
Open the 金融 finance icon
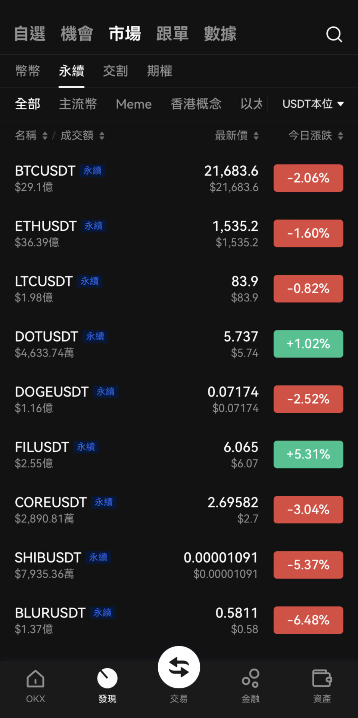click(250, 679)
